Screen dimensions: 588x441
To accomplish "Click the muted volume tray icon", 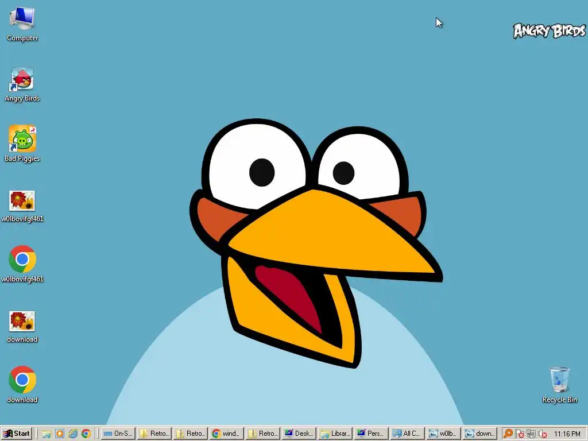I will (x=542, y=434).
